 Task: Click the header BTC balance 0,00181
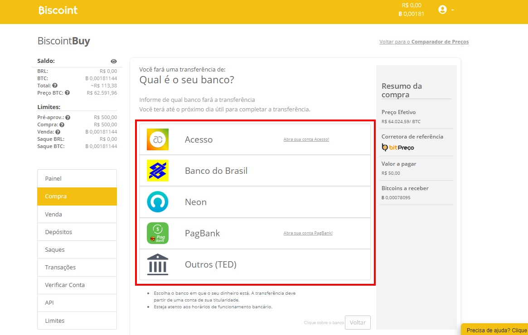(411, 14)
